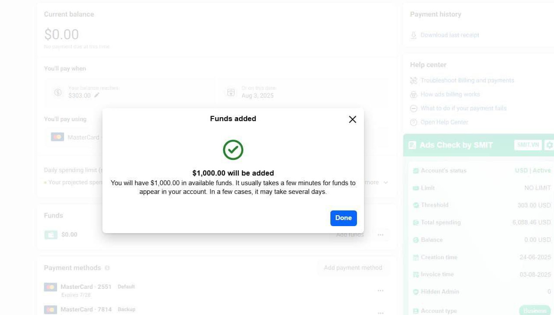Click the Done button
Screen dimensions: 554x315
coord(343,218)
